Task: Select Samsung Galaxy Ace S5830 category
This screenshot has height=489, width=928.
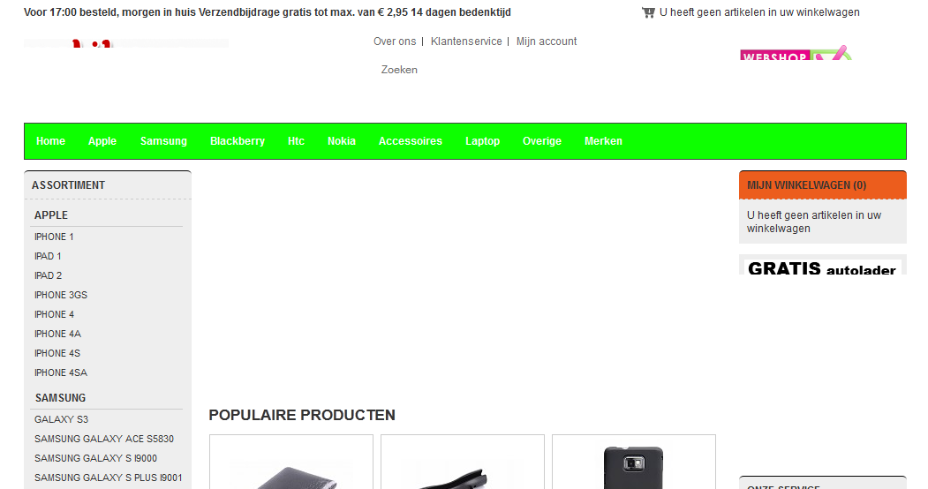Action: [104, 440]
